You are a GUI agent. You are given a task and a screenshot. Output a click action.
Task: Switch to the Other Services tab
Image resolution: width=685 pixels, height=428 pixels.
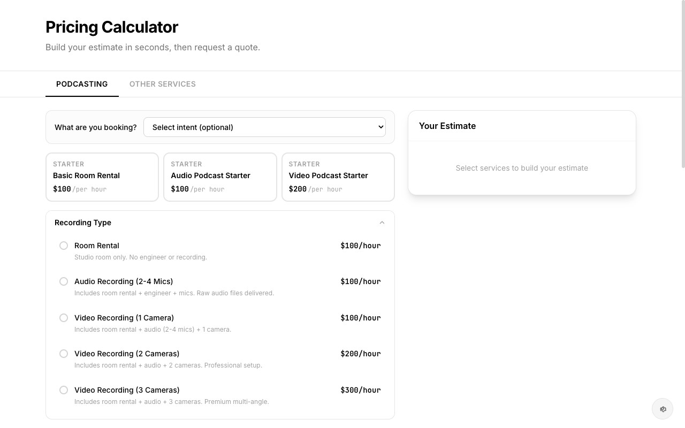point(163,84)
